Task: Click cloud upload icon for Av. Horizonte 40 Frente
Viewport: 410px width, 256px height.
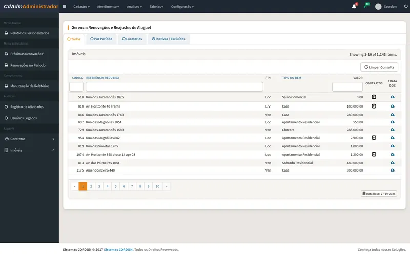Action: [x=392, y=106]
